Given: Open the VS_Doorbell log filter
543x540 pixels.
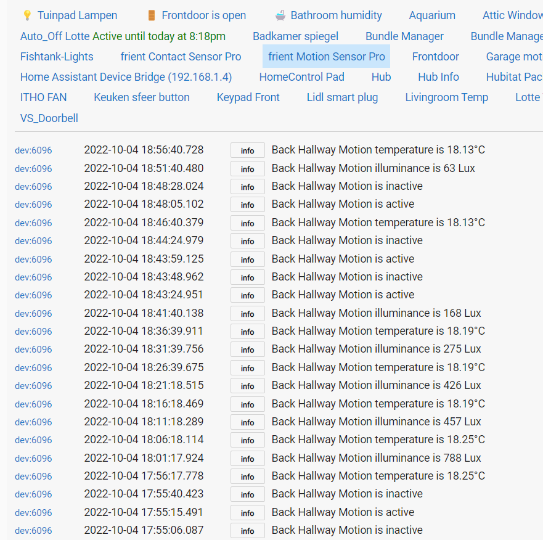Looking at the screenshot, I should pos(49,118).
